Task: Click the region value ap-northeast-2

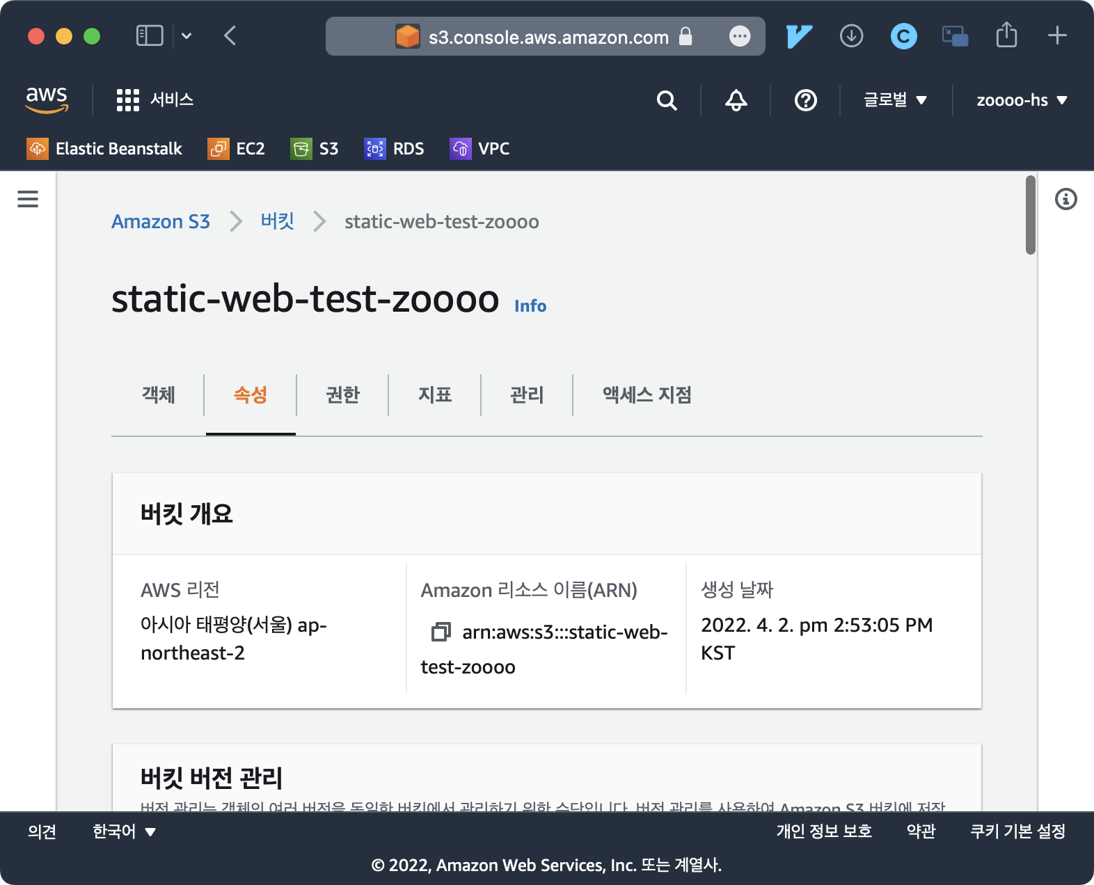Action: [234, 639]
